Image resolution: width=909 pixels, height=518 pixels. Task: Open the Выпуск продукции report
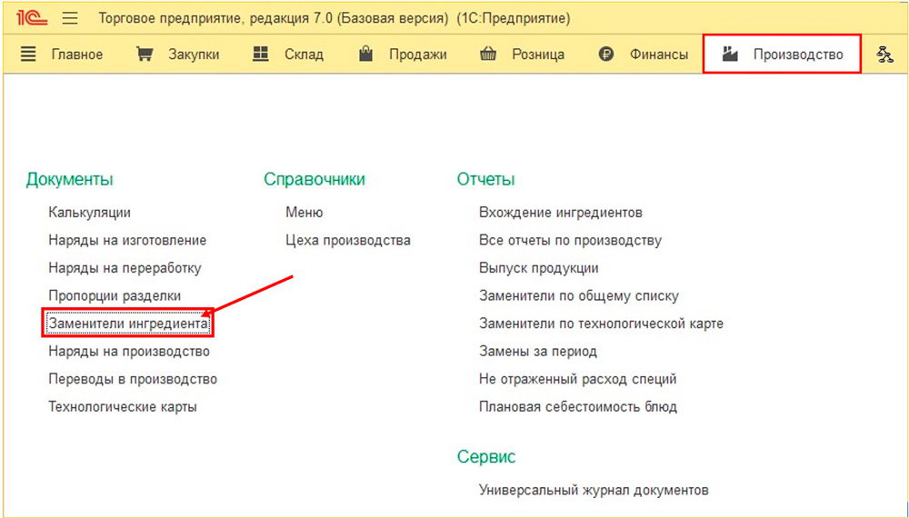(x=538, y=268)
